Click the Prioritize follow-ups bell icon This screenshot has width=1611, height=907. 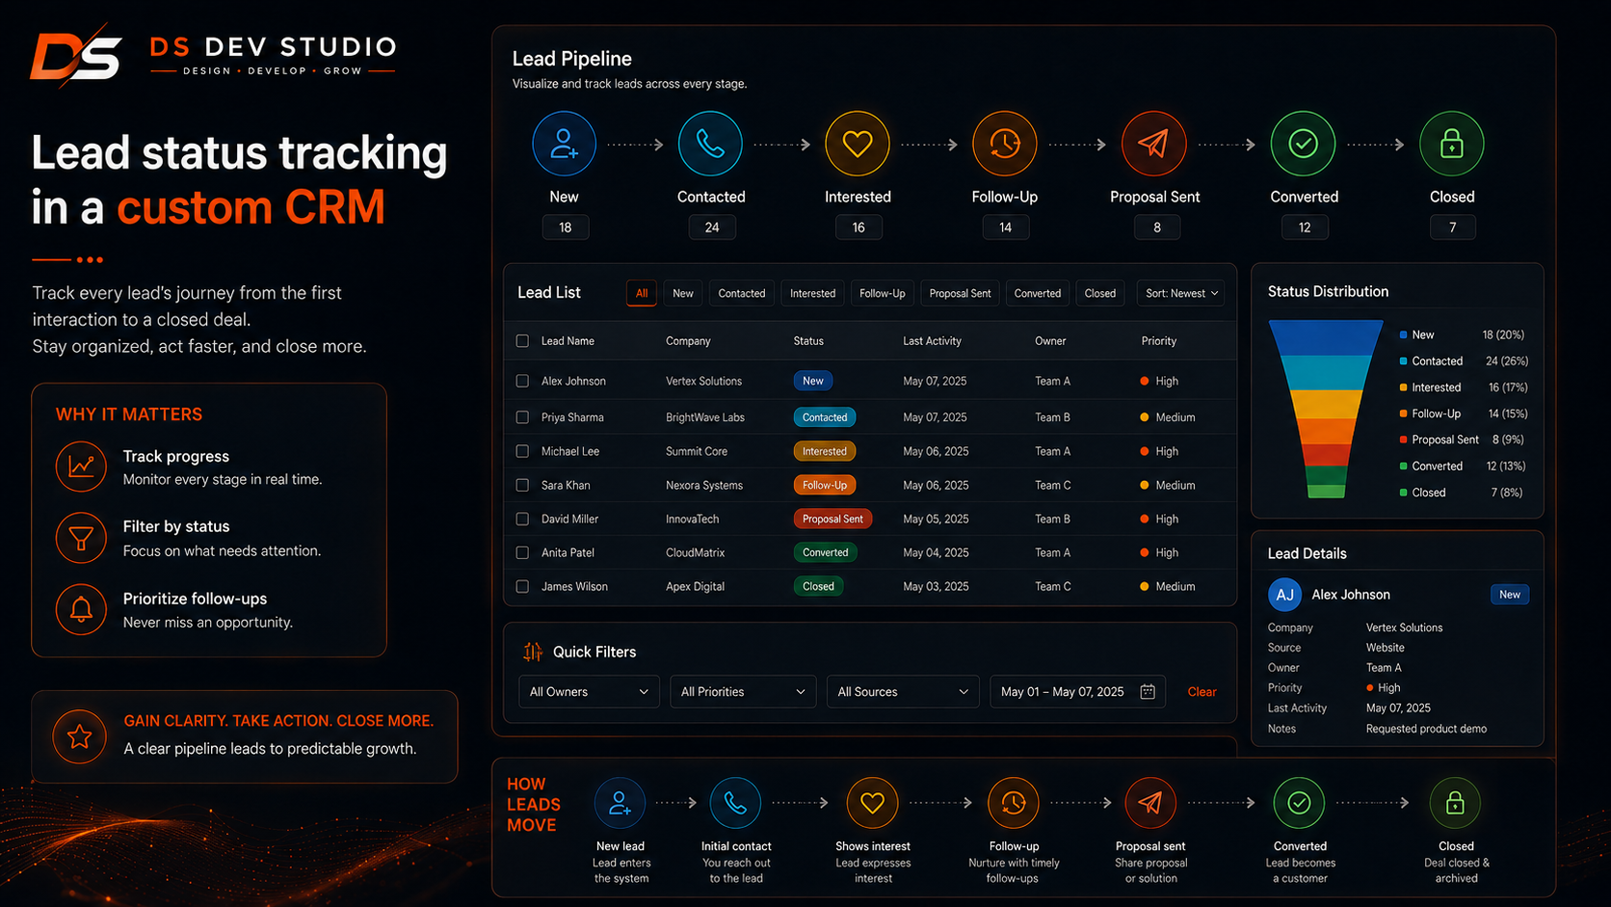[x=81, y=609]
